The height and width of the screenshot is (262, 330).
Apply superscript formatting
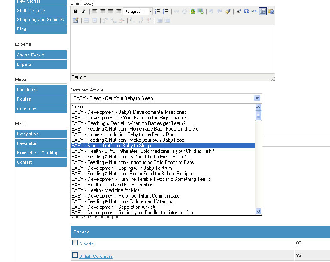coord(238,12)
